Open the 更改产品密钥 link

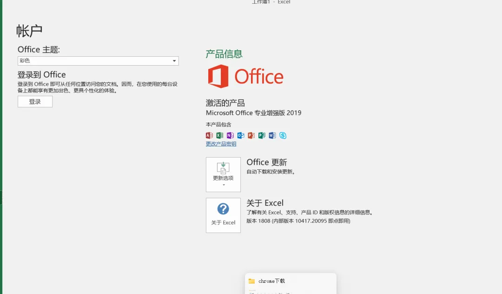pyautogui.click(x=221, y=144)
